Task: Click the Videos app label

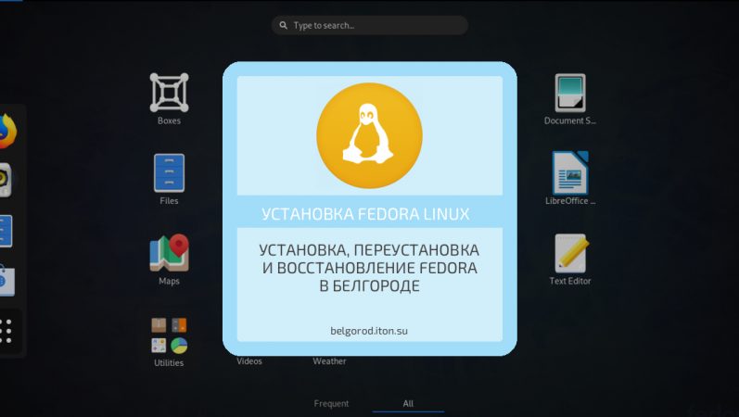Action: point(249,360)
